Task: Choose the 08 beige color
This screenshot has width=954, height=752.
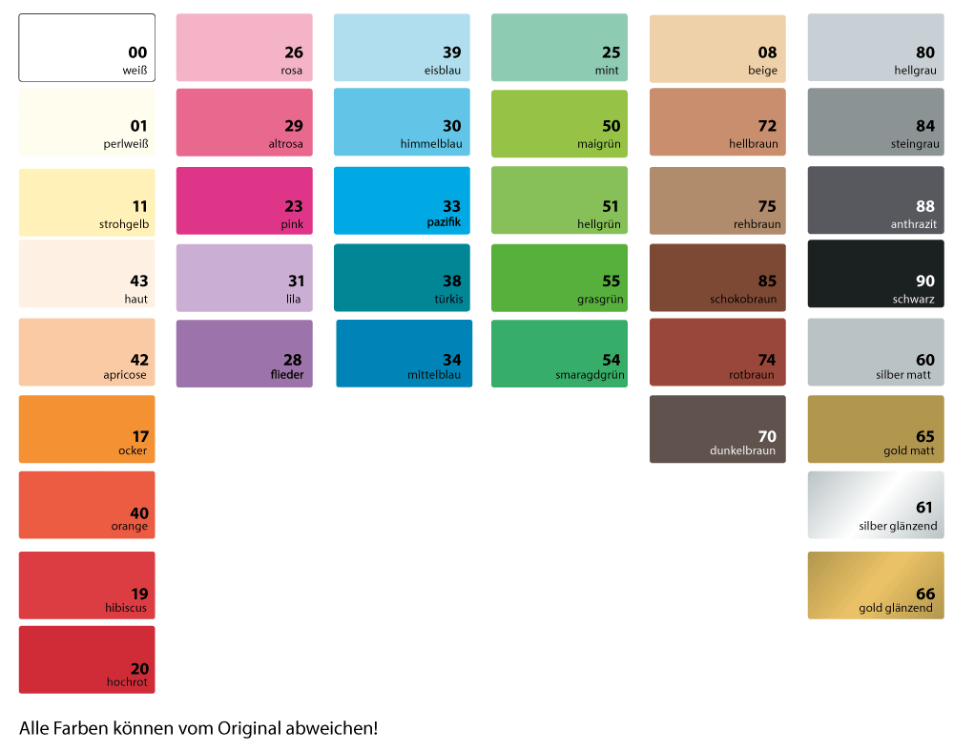Action: pyautogui.click(x=717, y=49)
